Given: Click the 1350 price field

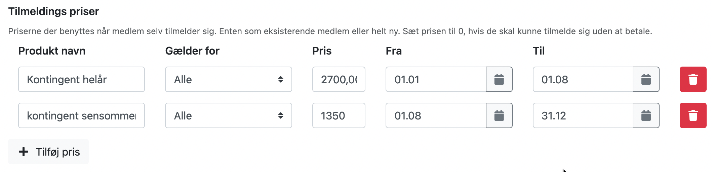Looking at the screenshot, I should click(x=339, y=116).
